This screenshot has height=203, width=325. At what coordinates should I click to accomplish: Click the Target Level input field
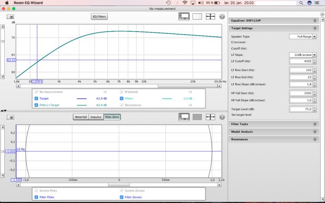301,109
